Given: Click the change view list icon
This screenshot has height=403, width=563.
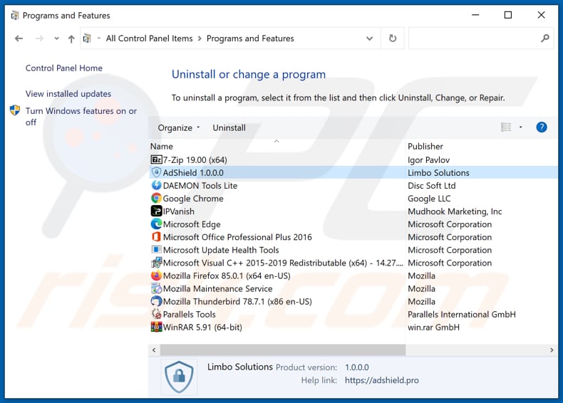Looking at the screenshot, I should (x=506, y=127).
